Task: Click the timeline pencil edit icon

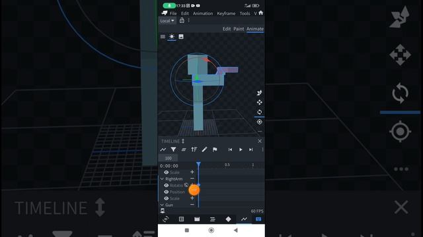Action: 204,149
